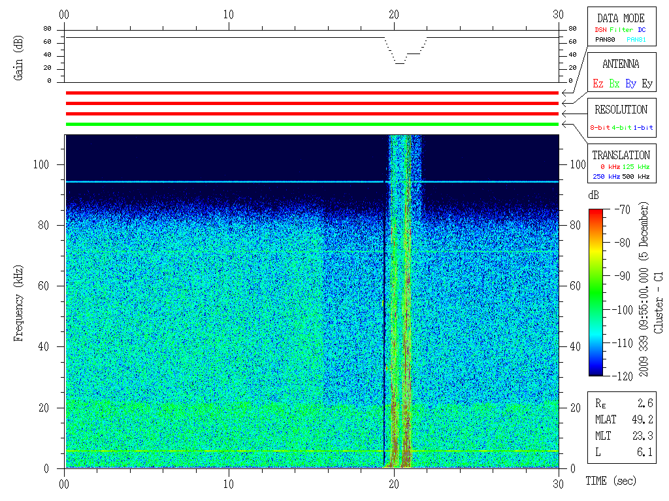Click the red DSN label
This screenshot has height=501, width=669.
(601, 30)
